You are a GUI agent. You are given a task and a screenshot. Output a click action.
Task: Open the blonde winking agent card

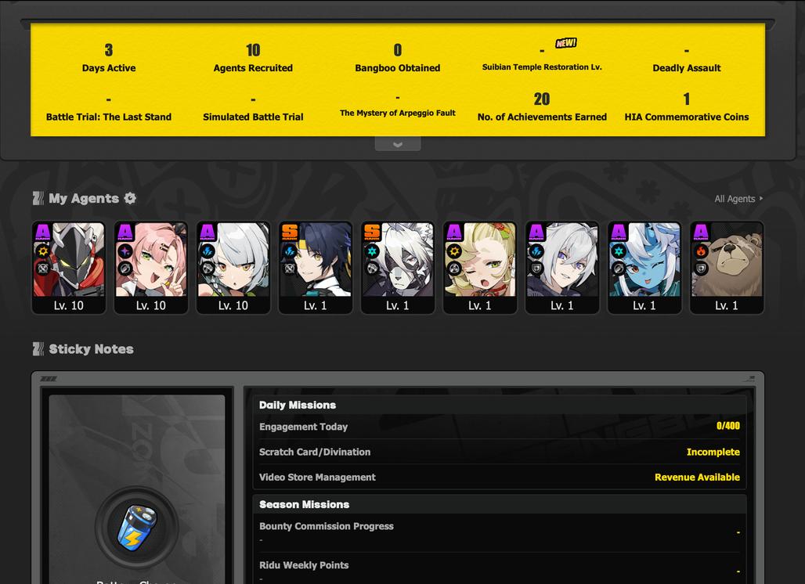[x=479, y=268]
